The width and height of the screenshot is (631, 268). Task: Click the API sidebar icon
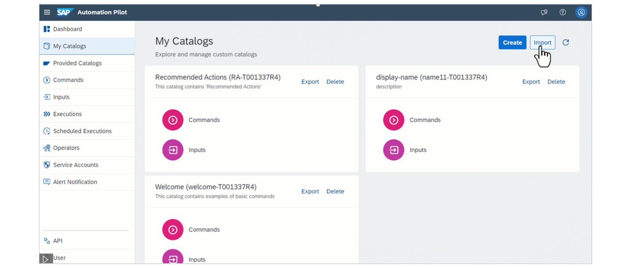click(x=47, y=240)
